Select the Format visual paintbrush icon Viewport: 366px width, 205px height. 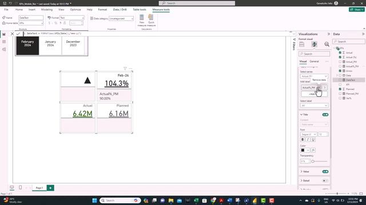pos(314,44)
